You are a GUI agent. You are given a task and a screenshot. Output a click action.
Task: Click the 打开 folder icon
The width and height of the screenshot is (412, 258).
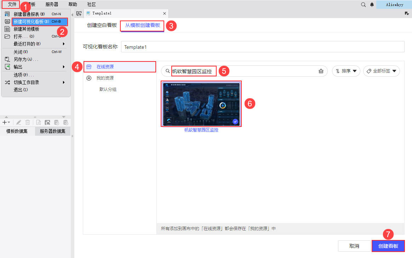click(x=7, y=36)
